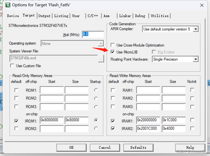This screenshot has height=156, width=210.
Task: Open the Operating system dropdown
Action: tap(72, 43)
